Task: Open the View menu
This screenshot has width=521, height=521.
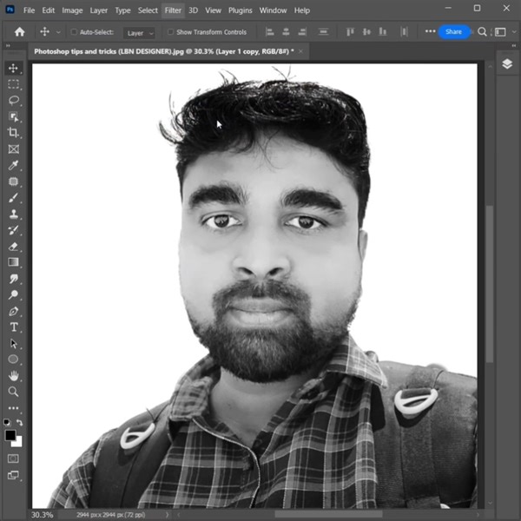Action: pyautogui.click(x=213, y=10)
